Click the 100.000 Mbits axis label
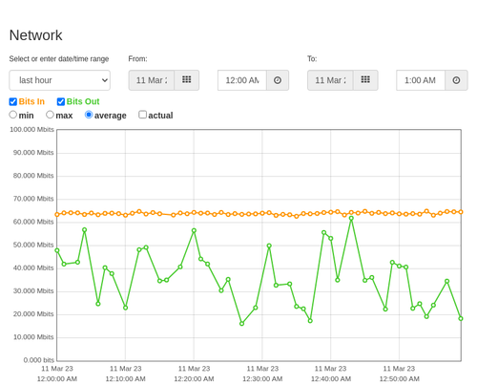 pyautogui.click(x=31, y=130)
